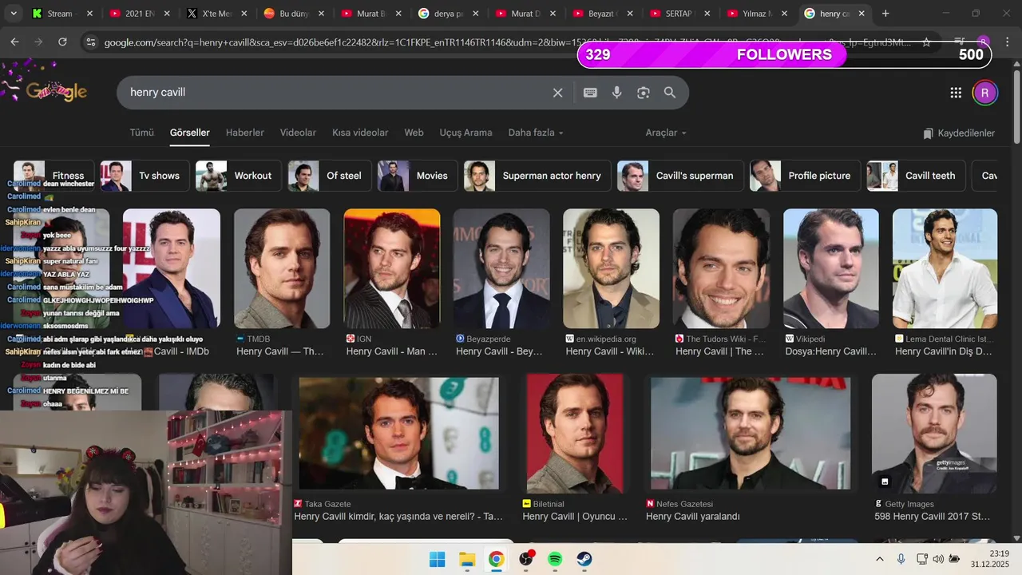This screenshot has height=575, width=1022.
Task: Open the Google account avatar R
Action: [x=984, y=93]
